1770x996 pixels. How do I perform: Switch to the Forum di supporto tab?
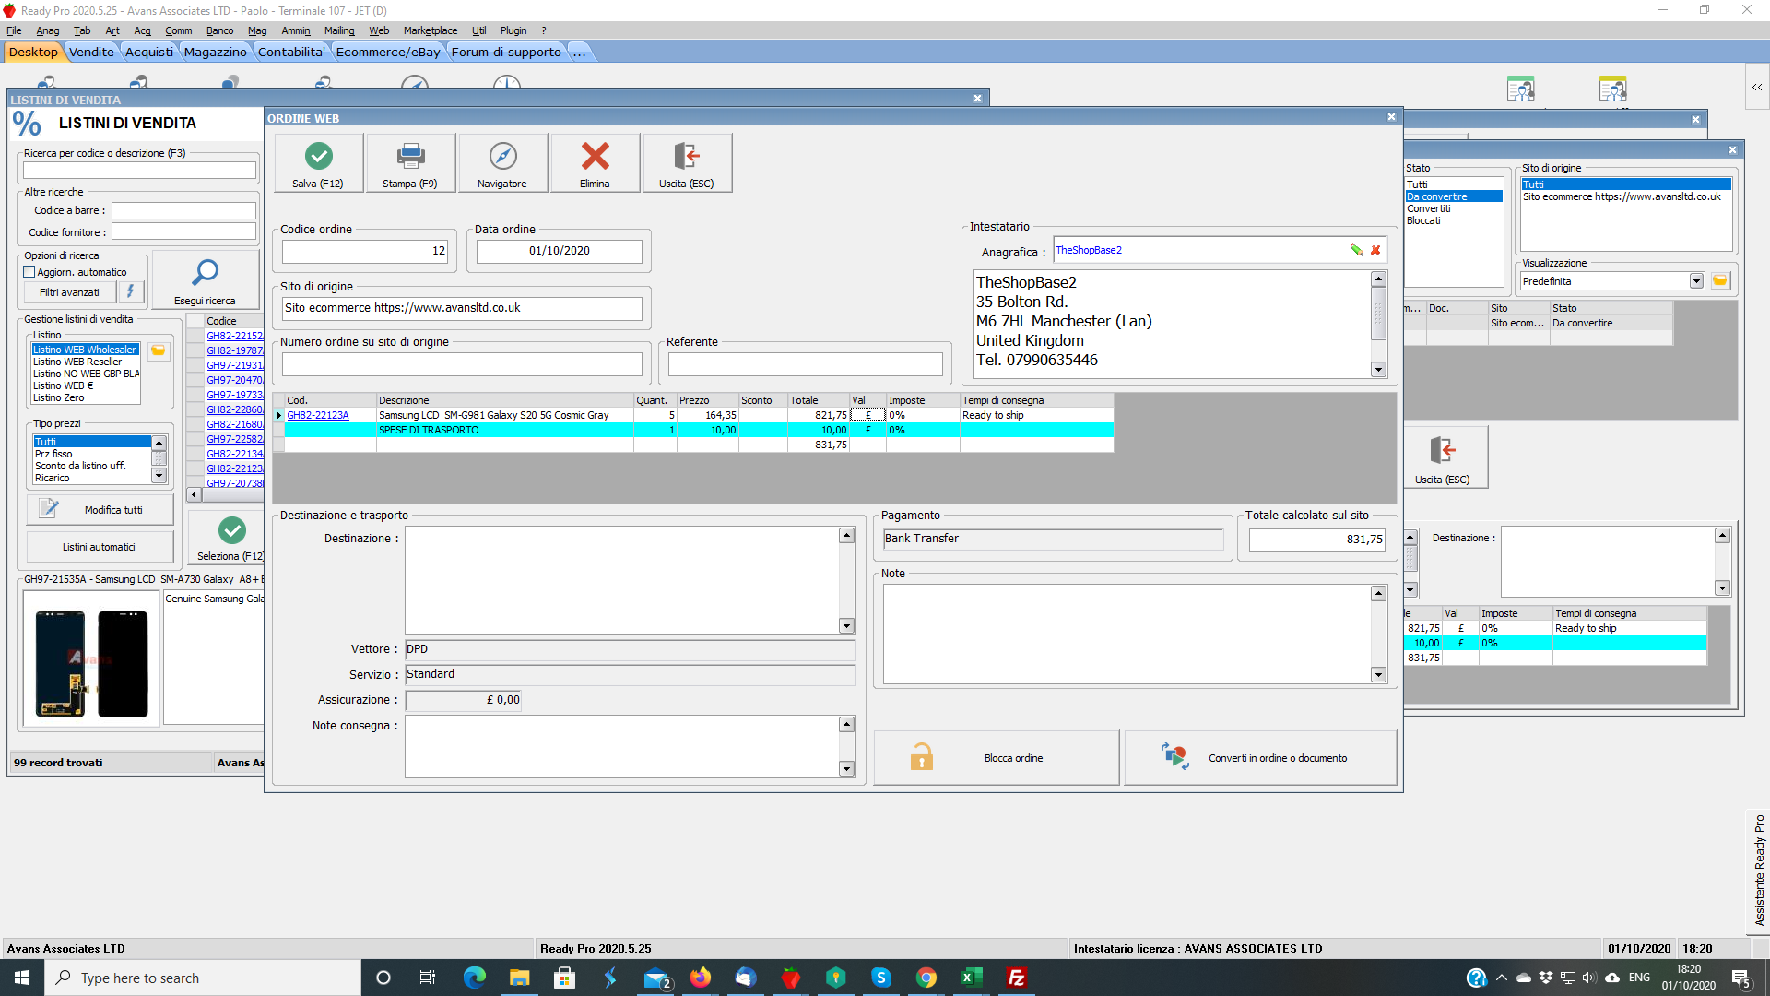pyautogui.click(x=506, y=52)
